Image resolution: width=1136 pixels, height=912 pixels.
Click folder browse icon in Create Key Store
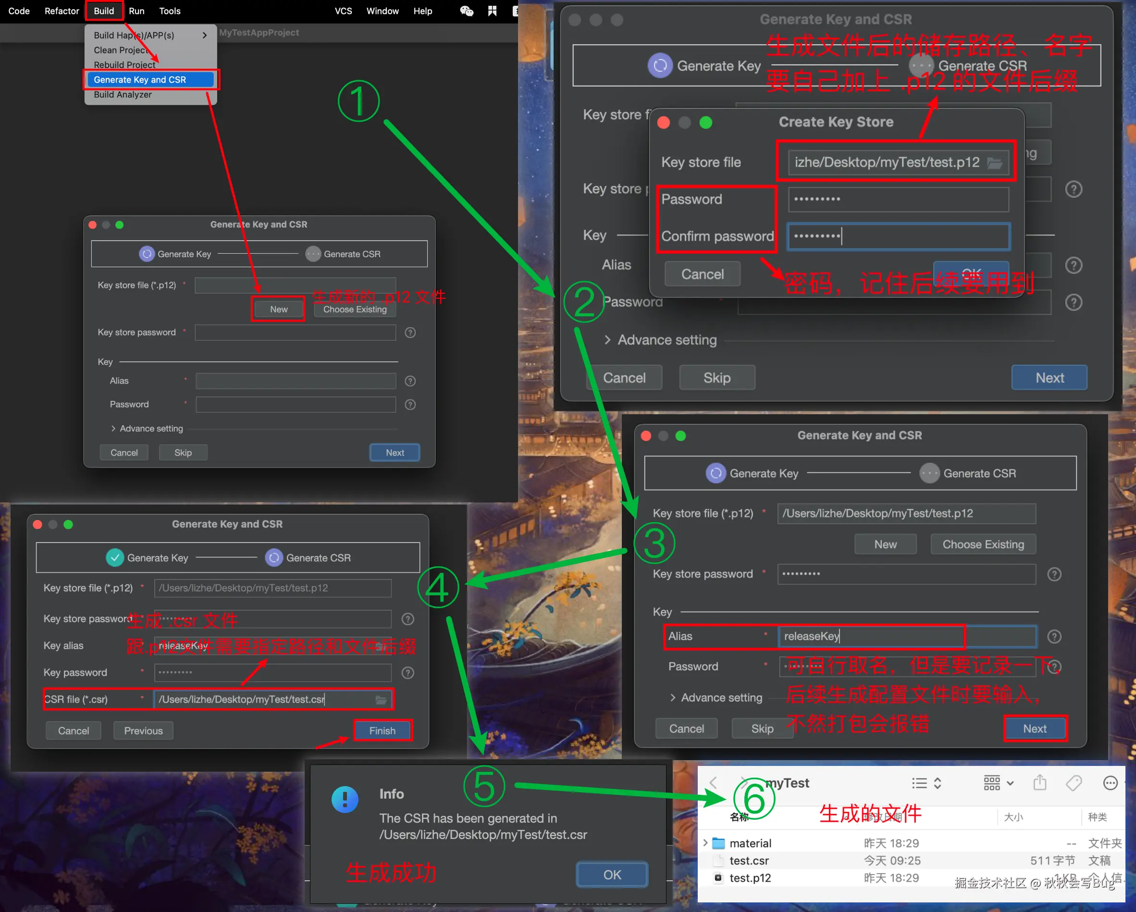coord(994,163)
